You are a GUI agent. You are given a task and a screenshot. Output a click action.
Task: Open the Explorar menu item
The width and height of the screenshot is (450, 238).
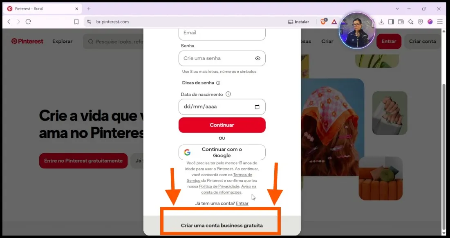(x=62, y=42)
